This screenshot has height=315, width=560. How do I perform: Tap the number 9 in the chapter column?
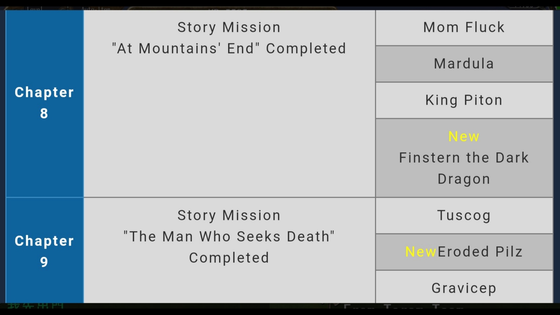[x=44, y=262]
